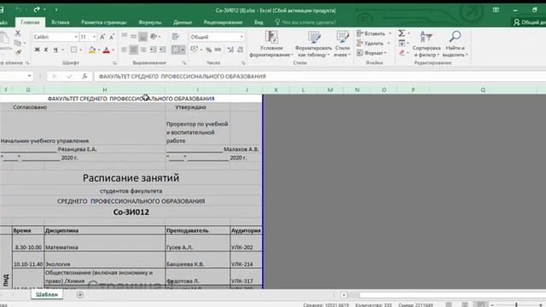Open the Формат cells menu

[372, 53]
